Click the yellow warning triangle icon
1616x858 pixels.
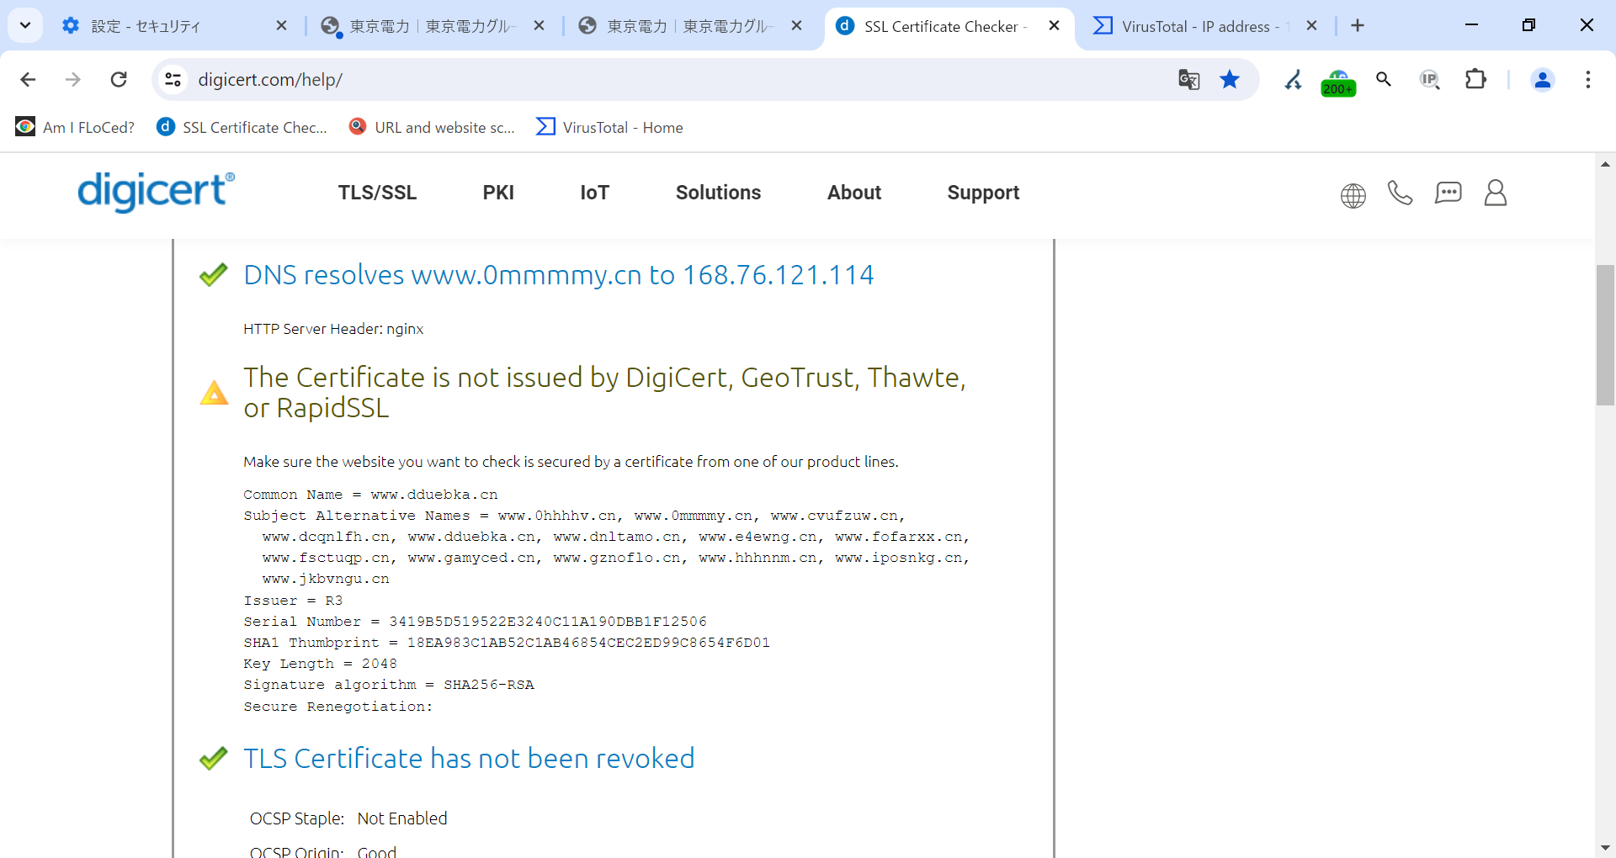pos(214,393)
